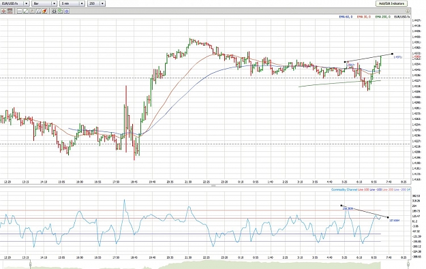This screenshot has height=269, width=426.
Task: Open the EUR/USD.fx symbol dropdown
Action: [15, 3]
